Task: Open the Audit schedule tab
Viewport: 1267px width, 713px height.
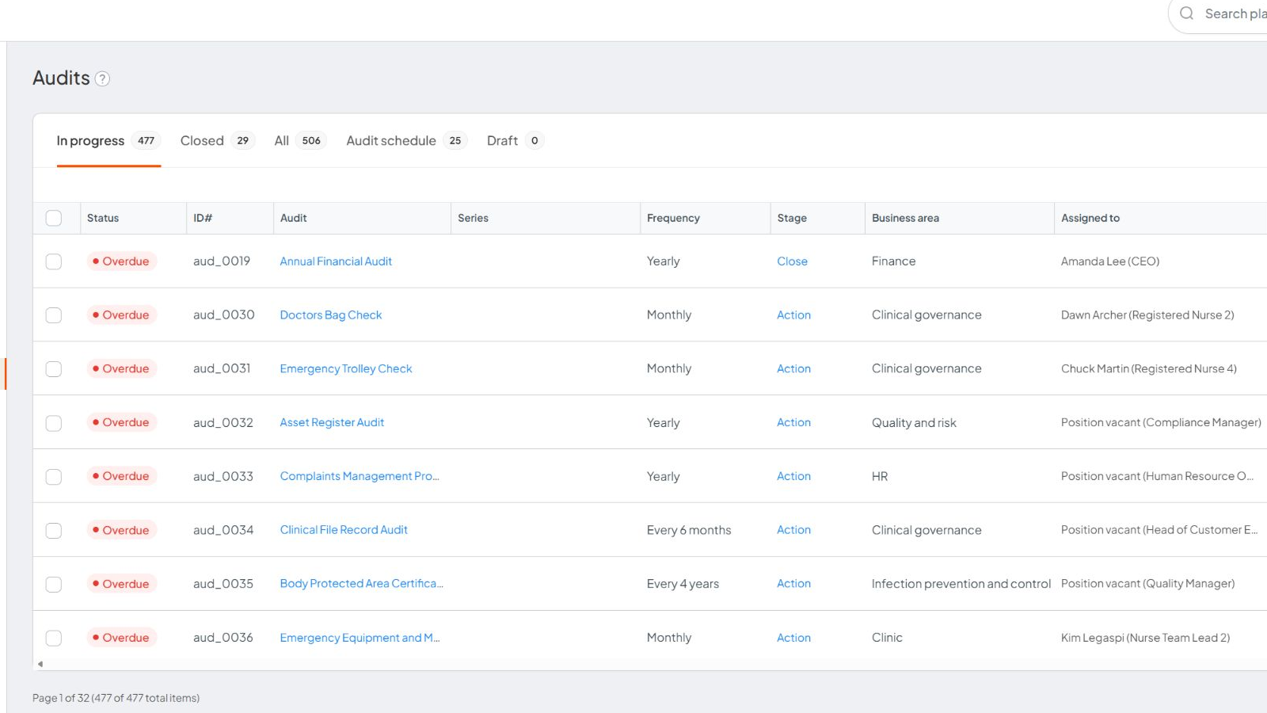Action: [x=406, y=141]
